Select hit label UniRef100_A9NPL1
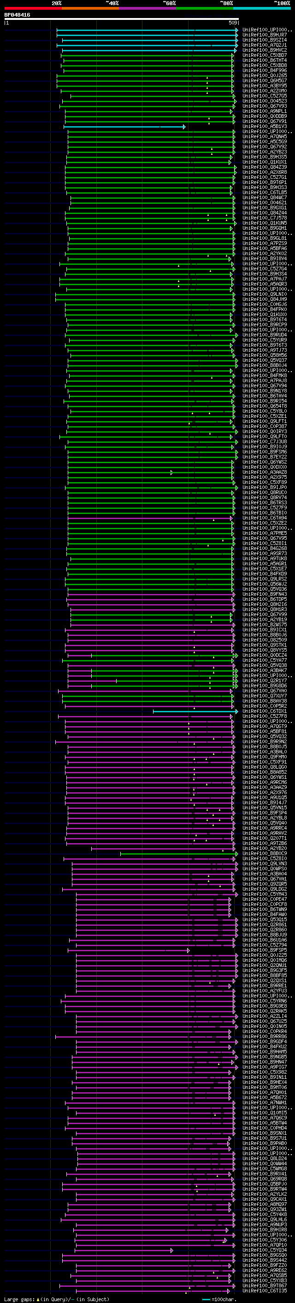This screenshot has width=295, height=1303. pyautogui.click(x=265, y=111)
